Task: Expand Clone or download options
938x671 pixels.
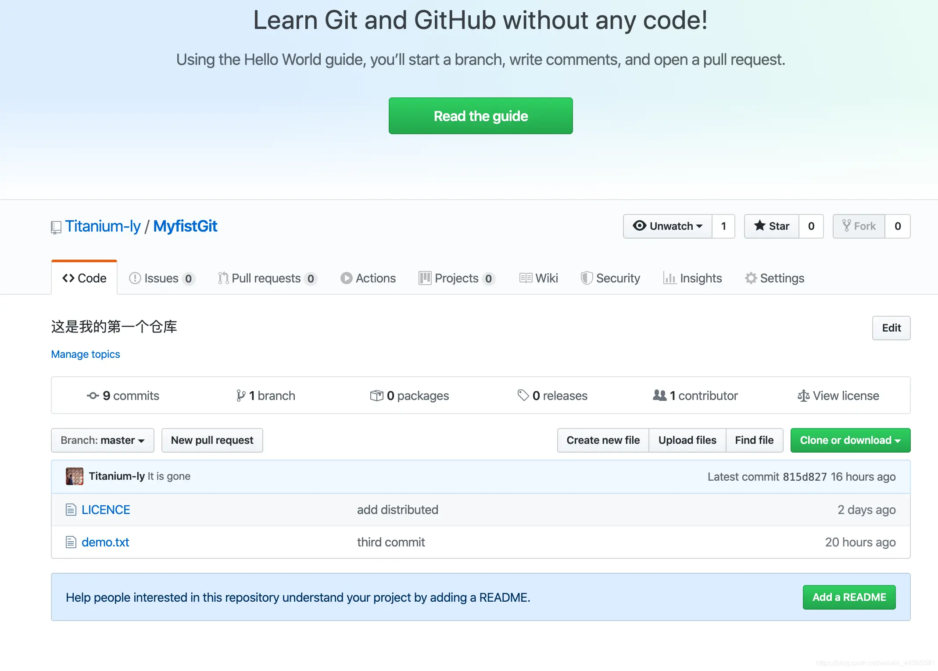Action: tap(850, 440)
